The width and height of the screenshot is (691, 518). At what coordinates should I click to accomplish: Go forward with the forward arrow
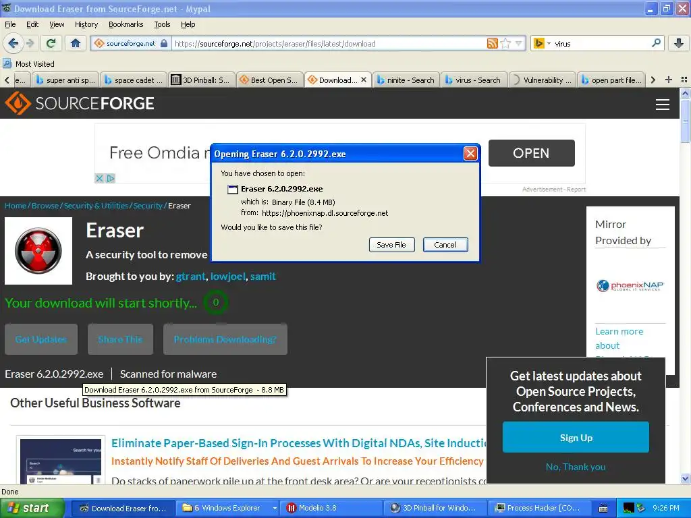(30, 43)
